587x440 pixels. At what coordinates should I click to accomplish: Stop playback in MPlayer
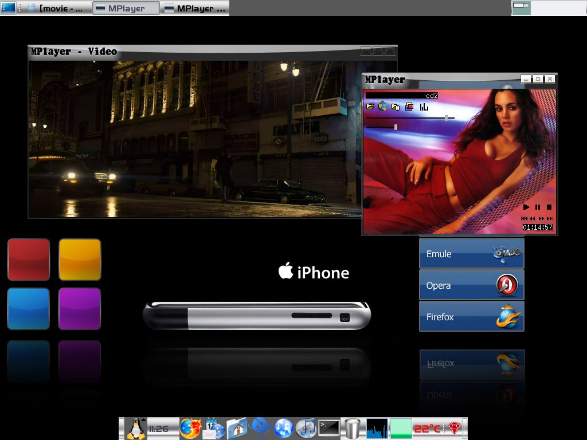click(x=549, y=207)
